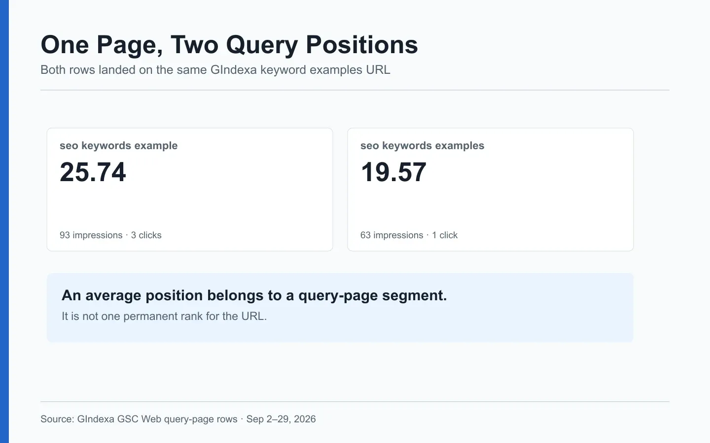
Task: Select the 19.57 average position value
Action: (x=393, y=172)
